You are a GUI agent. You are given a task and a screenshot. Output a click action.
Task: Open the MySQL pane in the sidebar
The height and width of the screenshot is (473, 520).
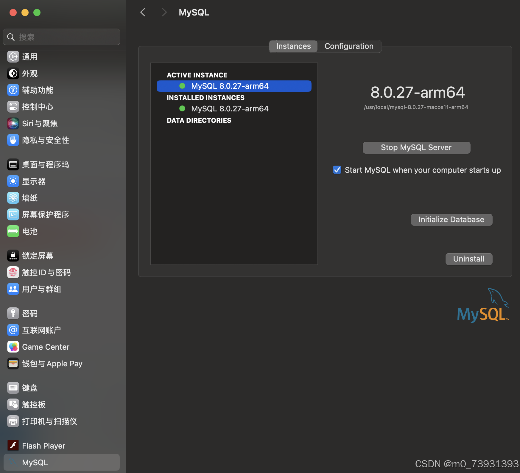point(34,462)
